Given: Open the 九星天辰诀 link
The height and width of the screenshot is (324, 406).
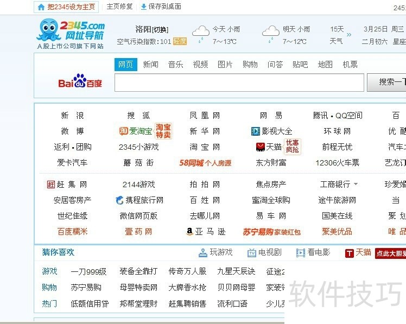Looking at the screenshot, I should pos(236,271).
